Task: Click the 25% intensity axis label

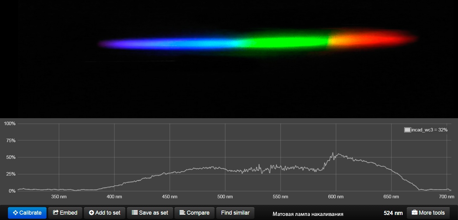Action: coord(11,174)
